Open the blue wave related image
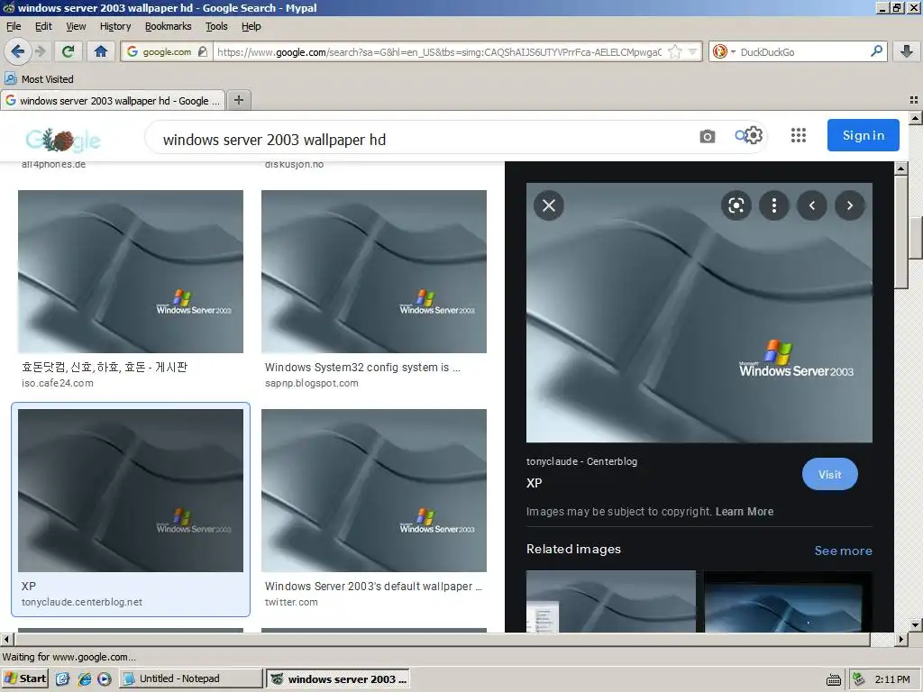 [x=788, y=601]
